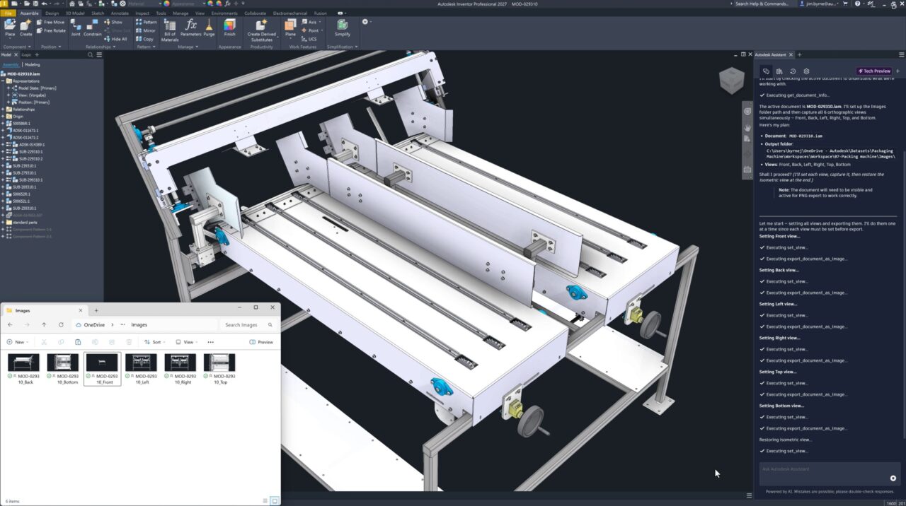This screenshot has width=906, height=506.
Task: Click the New button in Explorer
Action: pos(17,341)
